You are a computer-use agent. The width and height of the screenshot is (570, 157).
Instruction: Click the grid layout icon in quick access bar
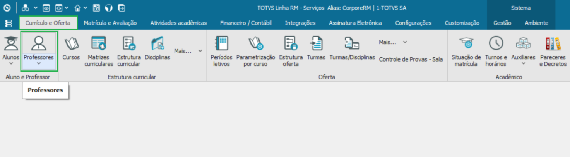point(96,8)
